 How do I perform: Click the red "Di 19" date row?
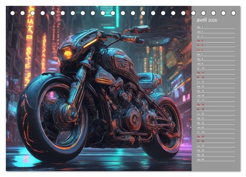(x=216, y=109)
